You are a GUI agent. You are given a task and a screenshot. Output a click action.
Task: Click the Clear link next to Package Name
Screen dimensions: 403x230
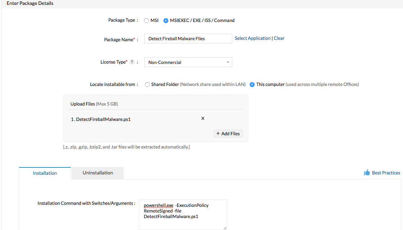point(279,38)
